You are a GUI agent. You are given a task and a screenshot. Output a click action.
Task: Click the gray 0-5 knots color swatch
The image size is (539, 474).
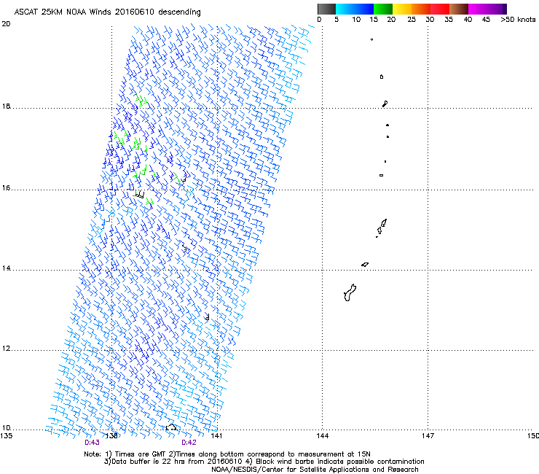coord(326,9)
